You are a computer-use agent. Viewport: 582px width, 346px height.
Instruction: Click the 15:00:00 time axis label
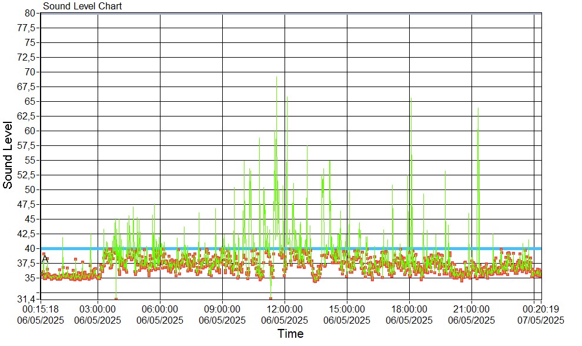pyautogui.click(x=347, y=308)
